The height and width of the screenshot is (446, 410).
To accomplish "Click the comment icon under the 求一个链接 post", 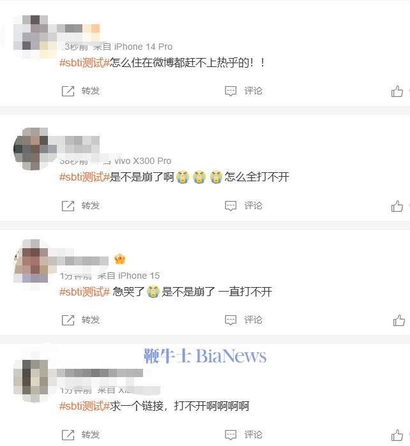I will tap(231, 435).
